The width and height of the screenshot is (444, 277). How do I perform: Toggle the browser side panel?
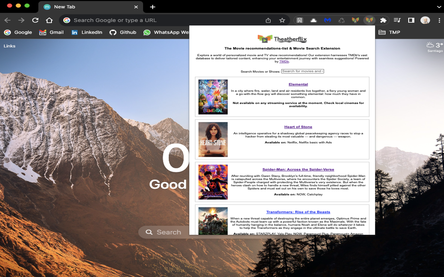[x=411, y=20]
